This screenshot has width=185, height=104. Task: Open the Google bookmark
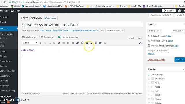(x=15, y=6)
